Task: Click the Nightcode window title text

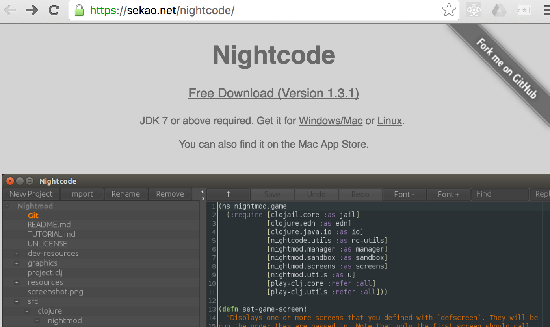Action: click(x=58, y=181)
